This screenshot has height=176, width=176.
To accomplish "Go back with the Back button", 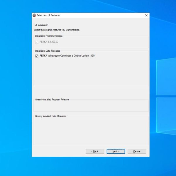I will click(x=95, y=151).
